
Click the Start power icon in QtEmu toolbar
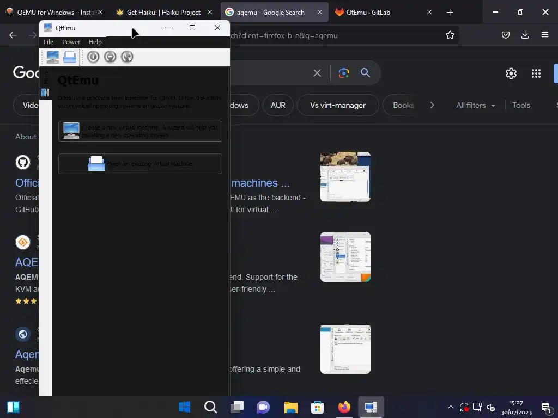(x=93, y=57)
